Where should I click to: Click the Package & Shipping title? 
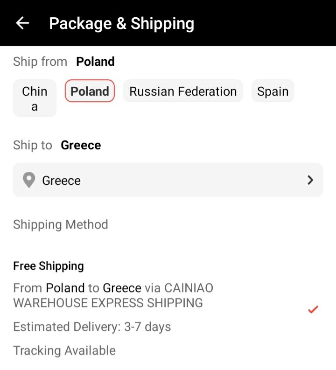click(121, 23)
